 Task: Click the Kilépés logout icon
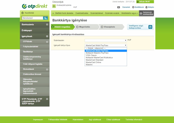(146, 7)
